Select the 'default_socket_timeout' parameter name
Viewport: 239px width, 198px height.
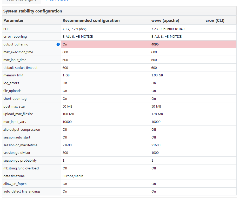click(x=21, y=68)
